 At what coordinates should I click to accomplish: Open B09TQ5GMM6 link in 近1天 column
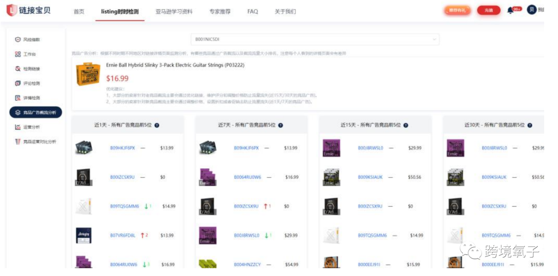click(x=125, y=206)
